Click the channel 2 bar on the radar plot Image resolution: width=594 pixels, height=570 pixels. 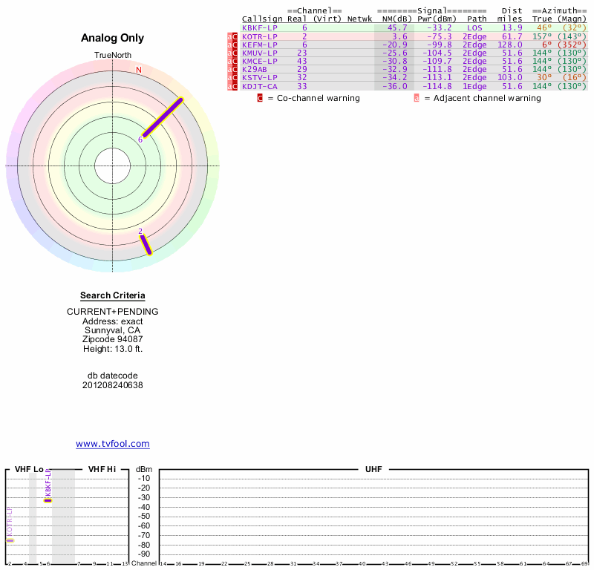146,244
